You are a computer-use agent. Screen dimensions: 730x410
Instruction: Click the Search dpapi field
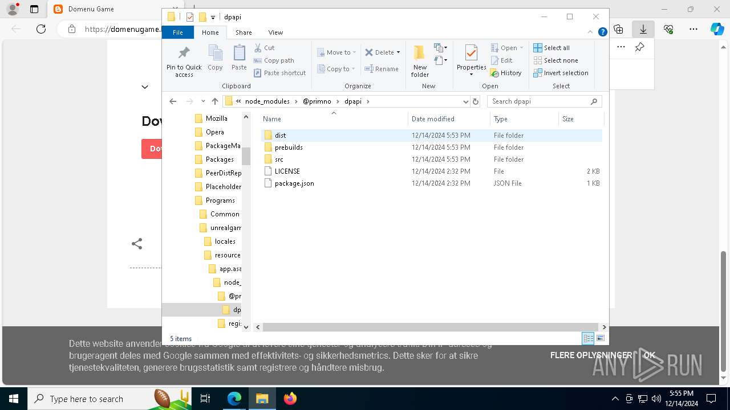[544, 101]
